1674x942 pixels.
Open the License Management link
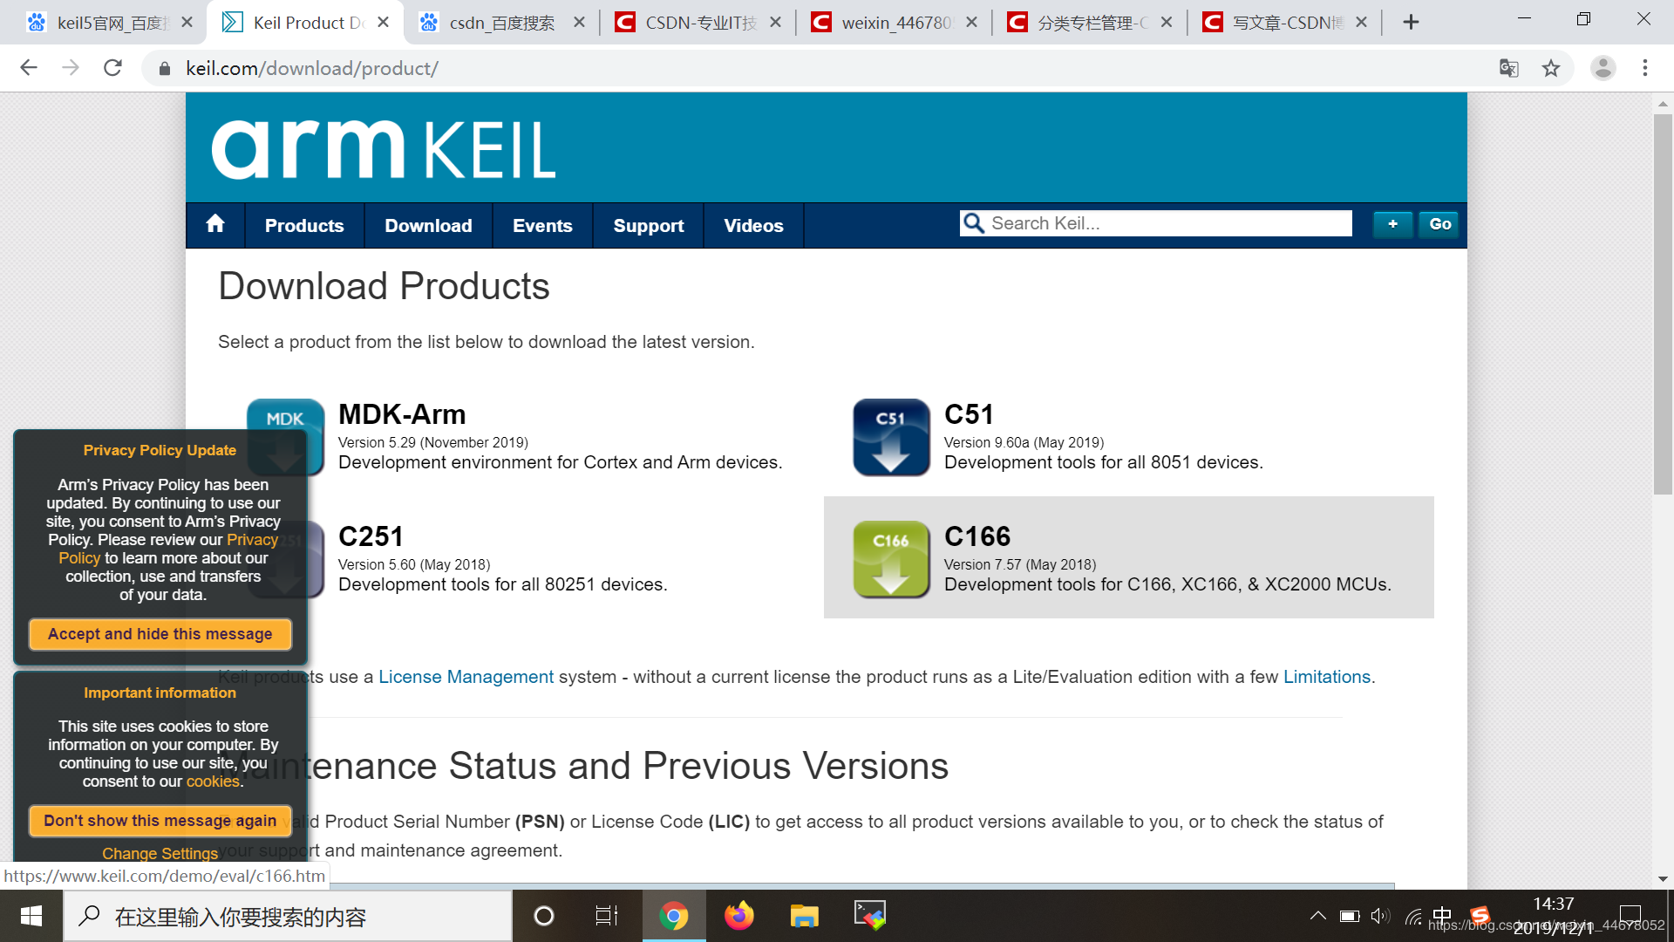(x=466, y=677)
